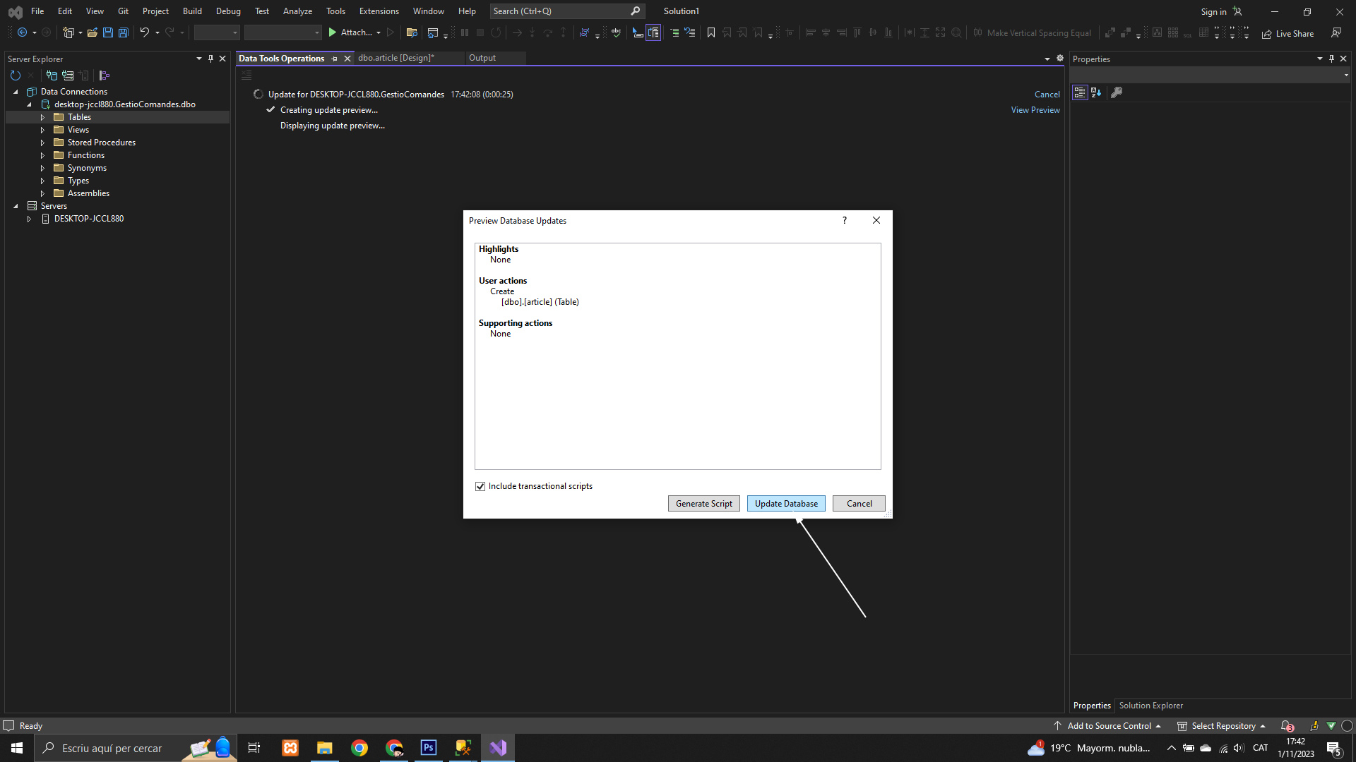Pin the Data Tools Operations tab
Image resolution: width=1356 pixels, height=762 pixels.
335,59
